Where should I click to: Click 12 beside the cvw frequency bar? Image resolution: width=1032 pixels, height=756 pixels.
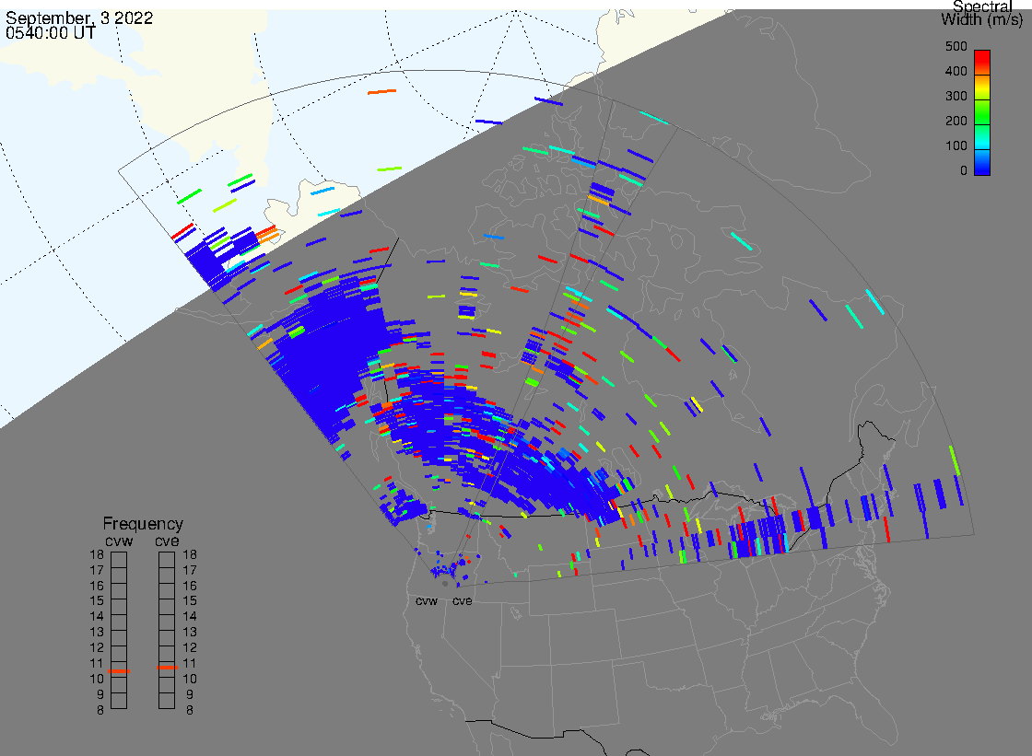point(97,648)
